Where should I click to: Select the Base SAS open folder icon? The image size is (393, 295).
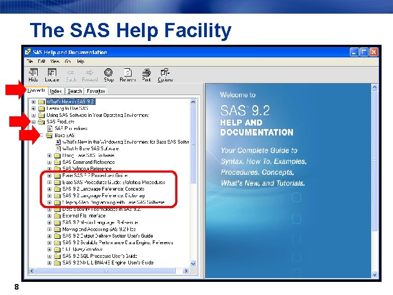(49, 135)
